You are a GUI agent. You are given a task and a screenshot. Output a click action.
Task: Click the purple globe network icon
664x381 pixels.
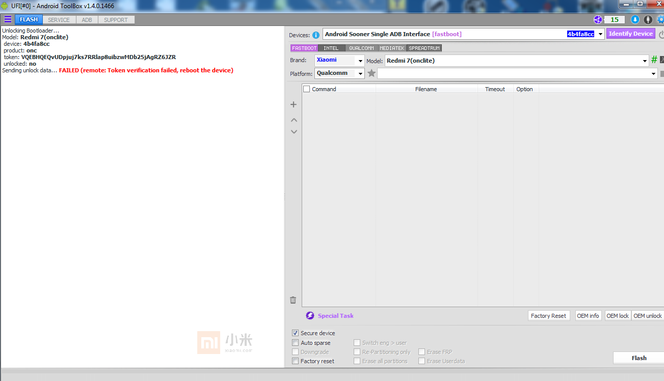[x=598, y=19]
